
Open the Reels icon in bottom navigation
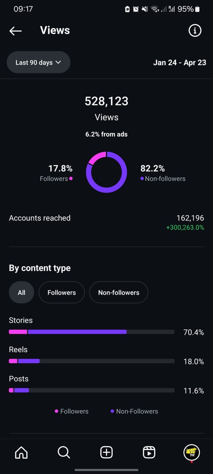[x=149, y=452]
